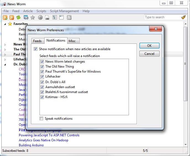This screenshot has height=156, width=190.
Task: Collapse the Favorites tree node arrow
Action: point(5,24)
